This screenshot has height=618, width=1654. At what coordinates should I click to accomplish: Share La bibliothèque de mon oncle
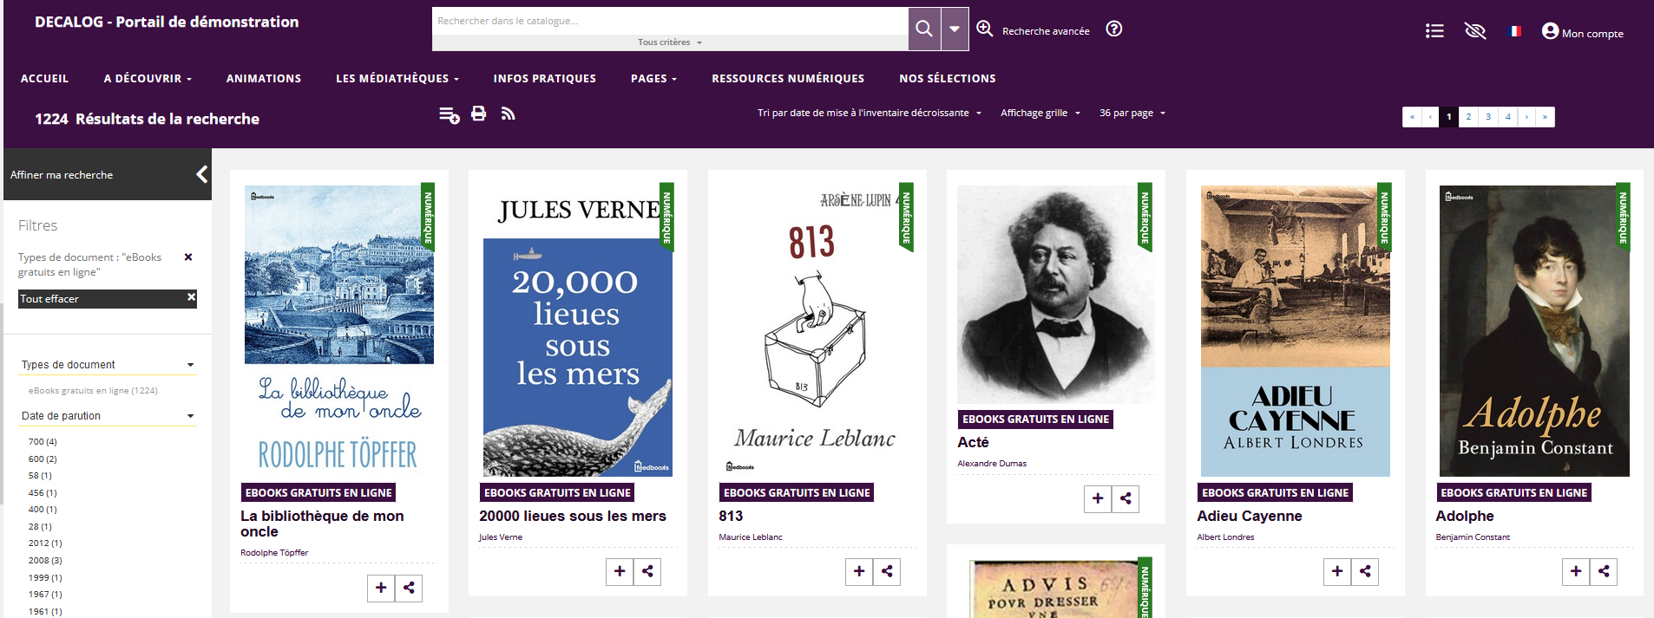click(x=409, y=588)
